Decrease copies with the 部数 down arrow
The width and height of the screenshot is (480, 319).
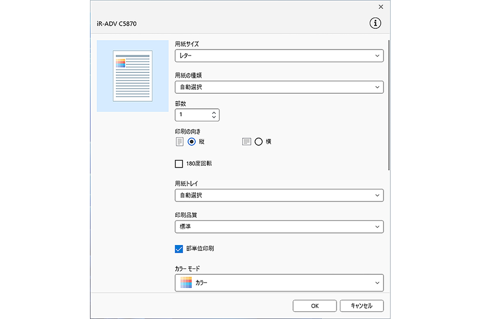214,117
